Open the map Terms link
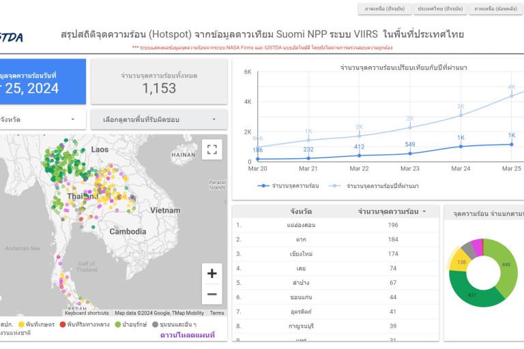This screenshot has width=524, height=349. pos(217,313)
